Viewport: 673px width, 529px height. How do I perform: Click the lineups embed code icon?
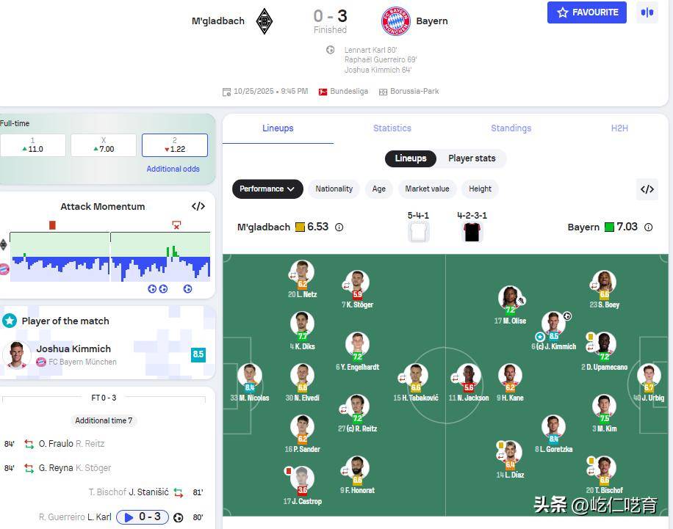click(647, 189)
